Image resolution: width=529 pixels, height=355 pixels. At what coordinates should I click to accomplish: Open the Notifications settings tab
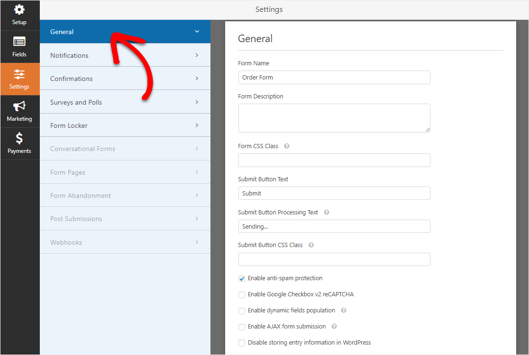(x=125, y=55)
